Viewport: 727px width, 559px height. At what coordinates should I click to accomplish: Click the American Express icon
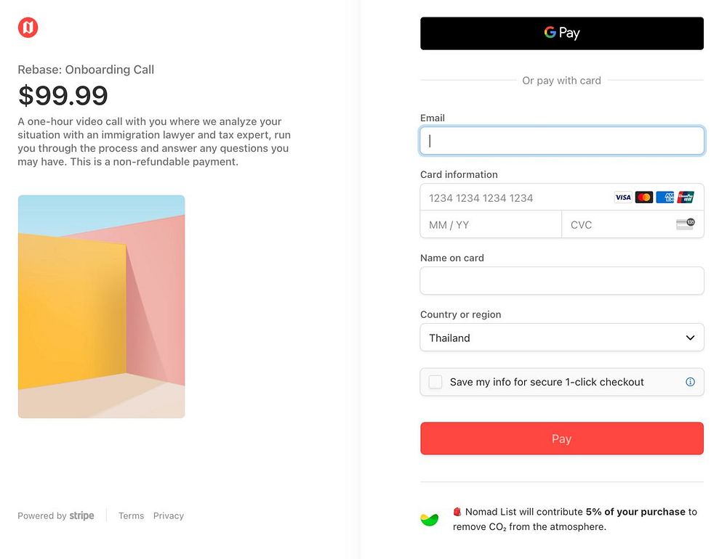pyautogui.click(x=665, y=197)
